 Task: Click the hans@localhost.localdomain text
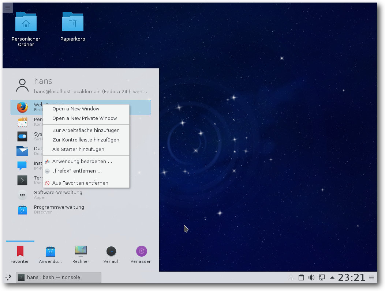tap(91, 91)
